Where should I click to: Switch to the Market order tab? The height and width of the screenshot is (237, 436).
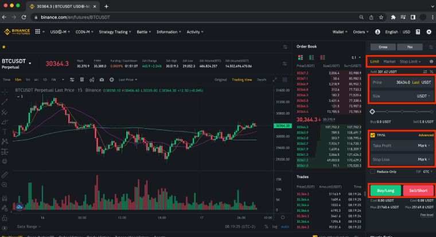tap(390, 62)
